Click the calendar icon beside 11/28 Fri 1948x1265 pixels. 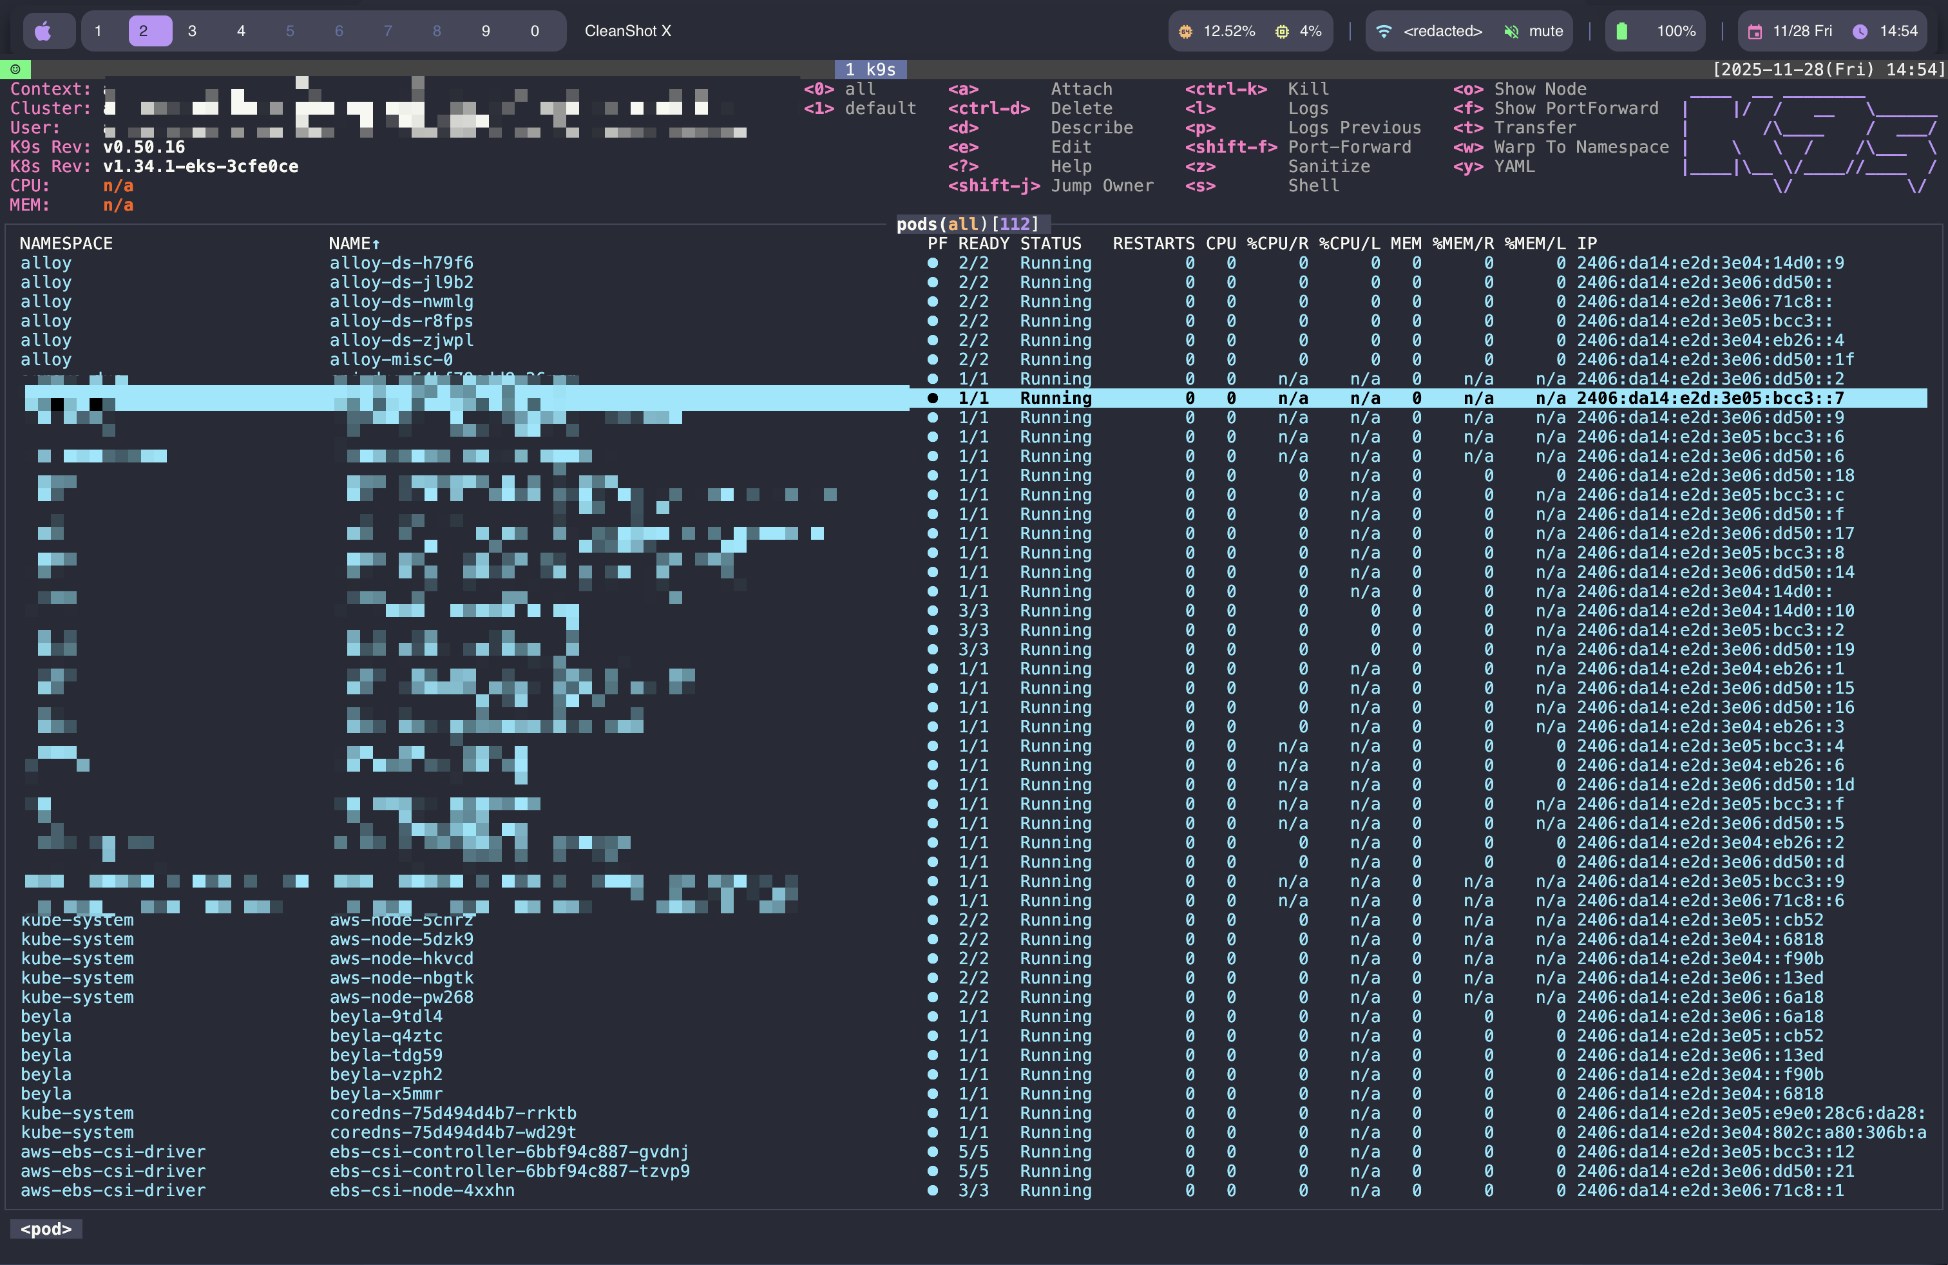click(1755, 31)
